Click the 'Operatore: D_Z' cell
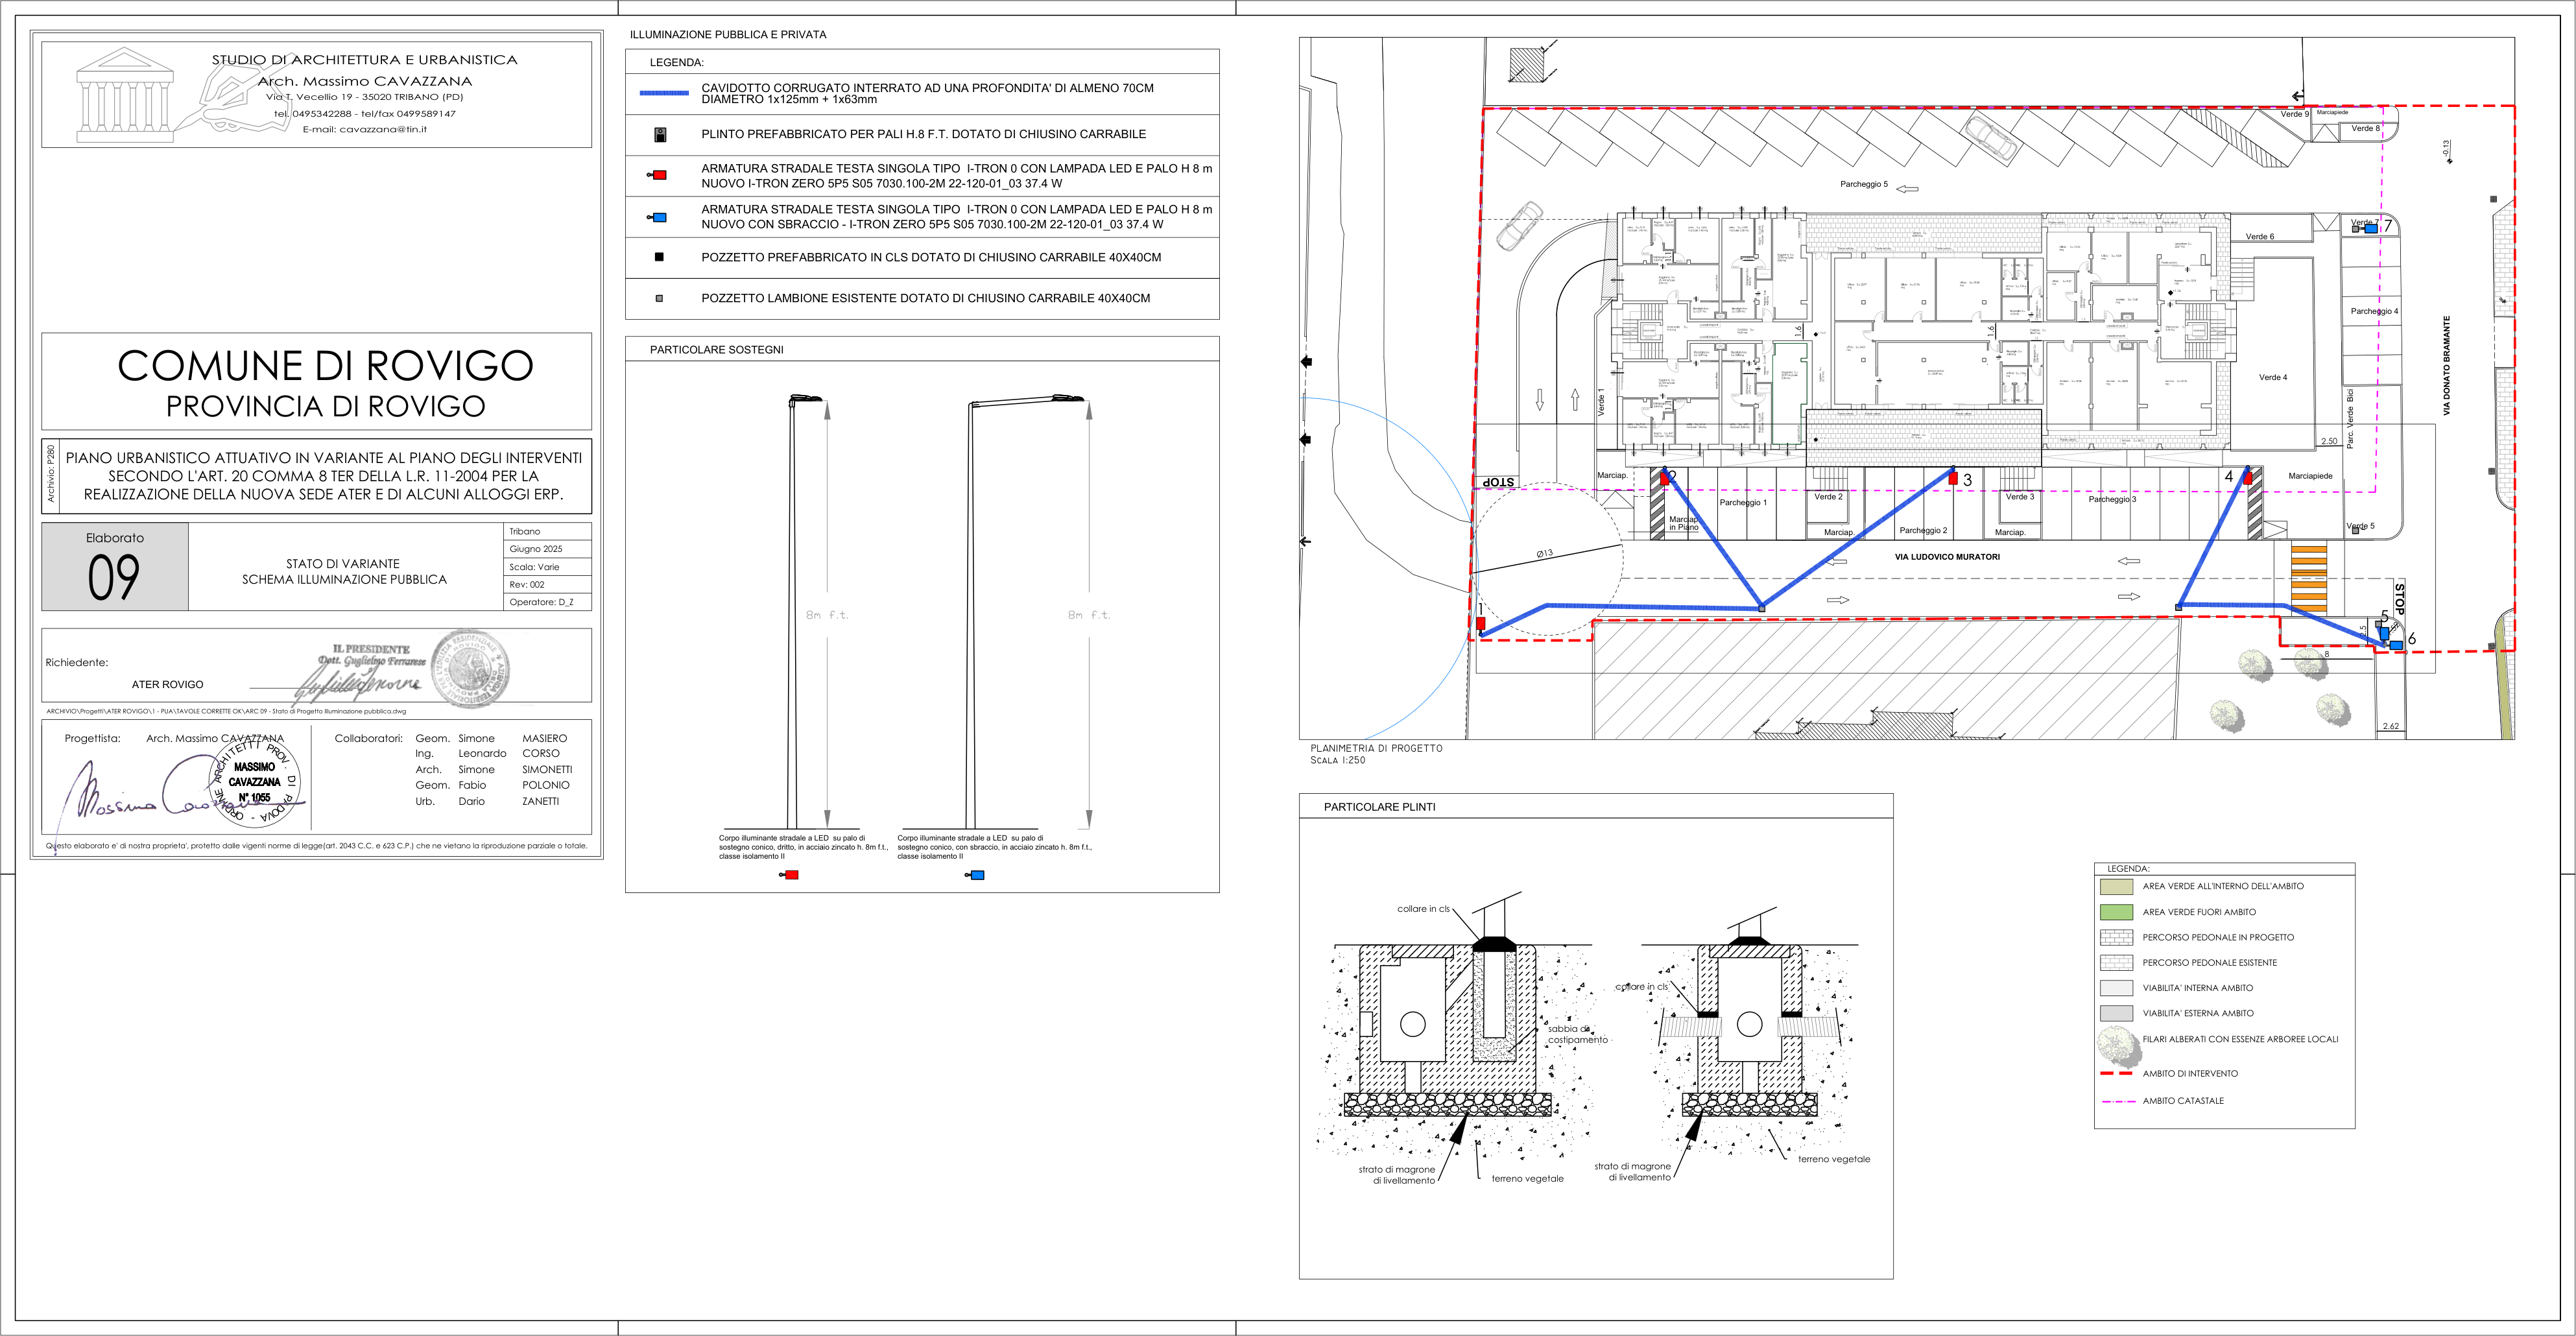The image size is (2576, 1336). coord(547,602)
